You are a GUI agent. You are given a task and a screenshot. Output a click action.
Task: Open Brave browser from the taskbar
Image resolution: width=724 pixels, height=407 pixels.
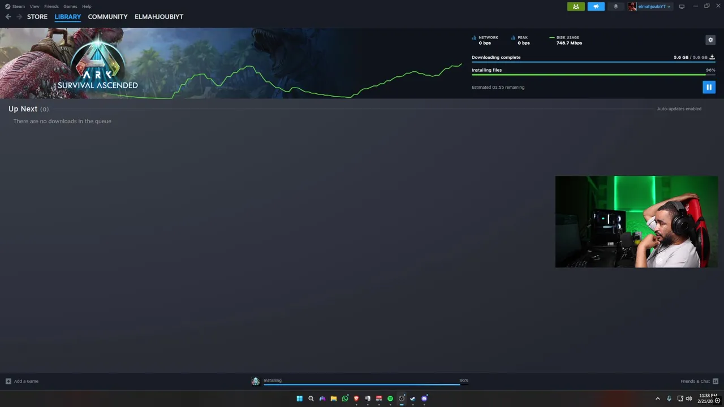coord(356,399)
